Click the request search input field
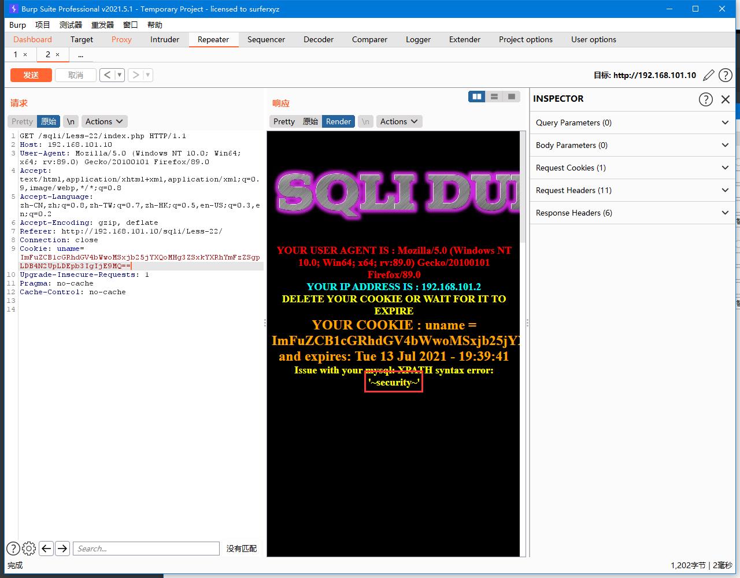This screenshot has width=740, height=578. (x=146, y=549)
